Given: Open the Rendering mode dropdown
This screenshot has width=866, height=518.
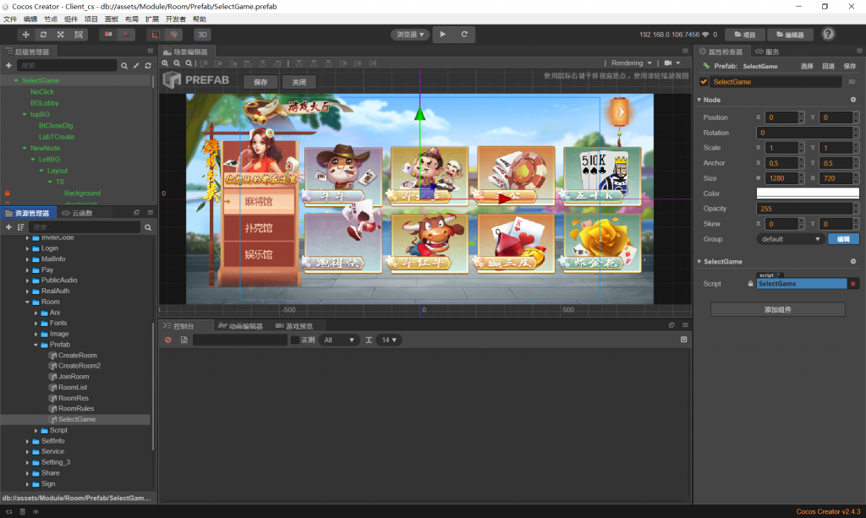Looking at the screenshot, I should (x=632, y=63).
